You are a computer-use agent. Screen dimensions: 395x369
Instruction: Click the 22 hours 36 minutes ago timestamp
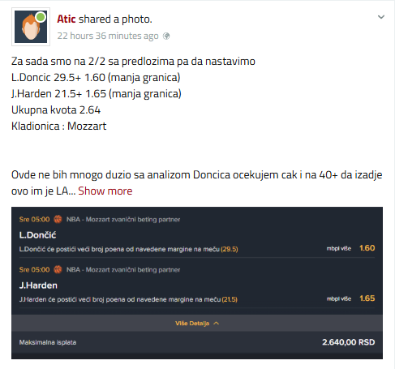tap(108, 36)
